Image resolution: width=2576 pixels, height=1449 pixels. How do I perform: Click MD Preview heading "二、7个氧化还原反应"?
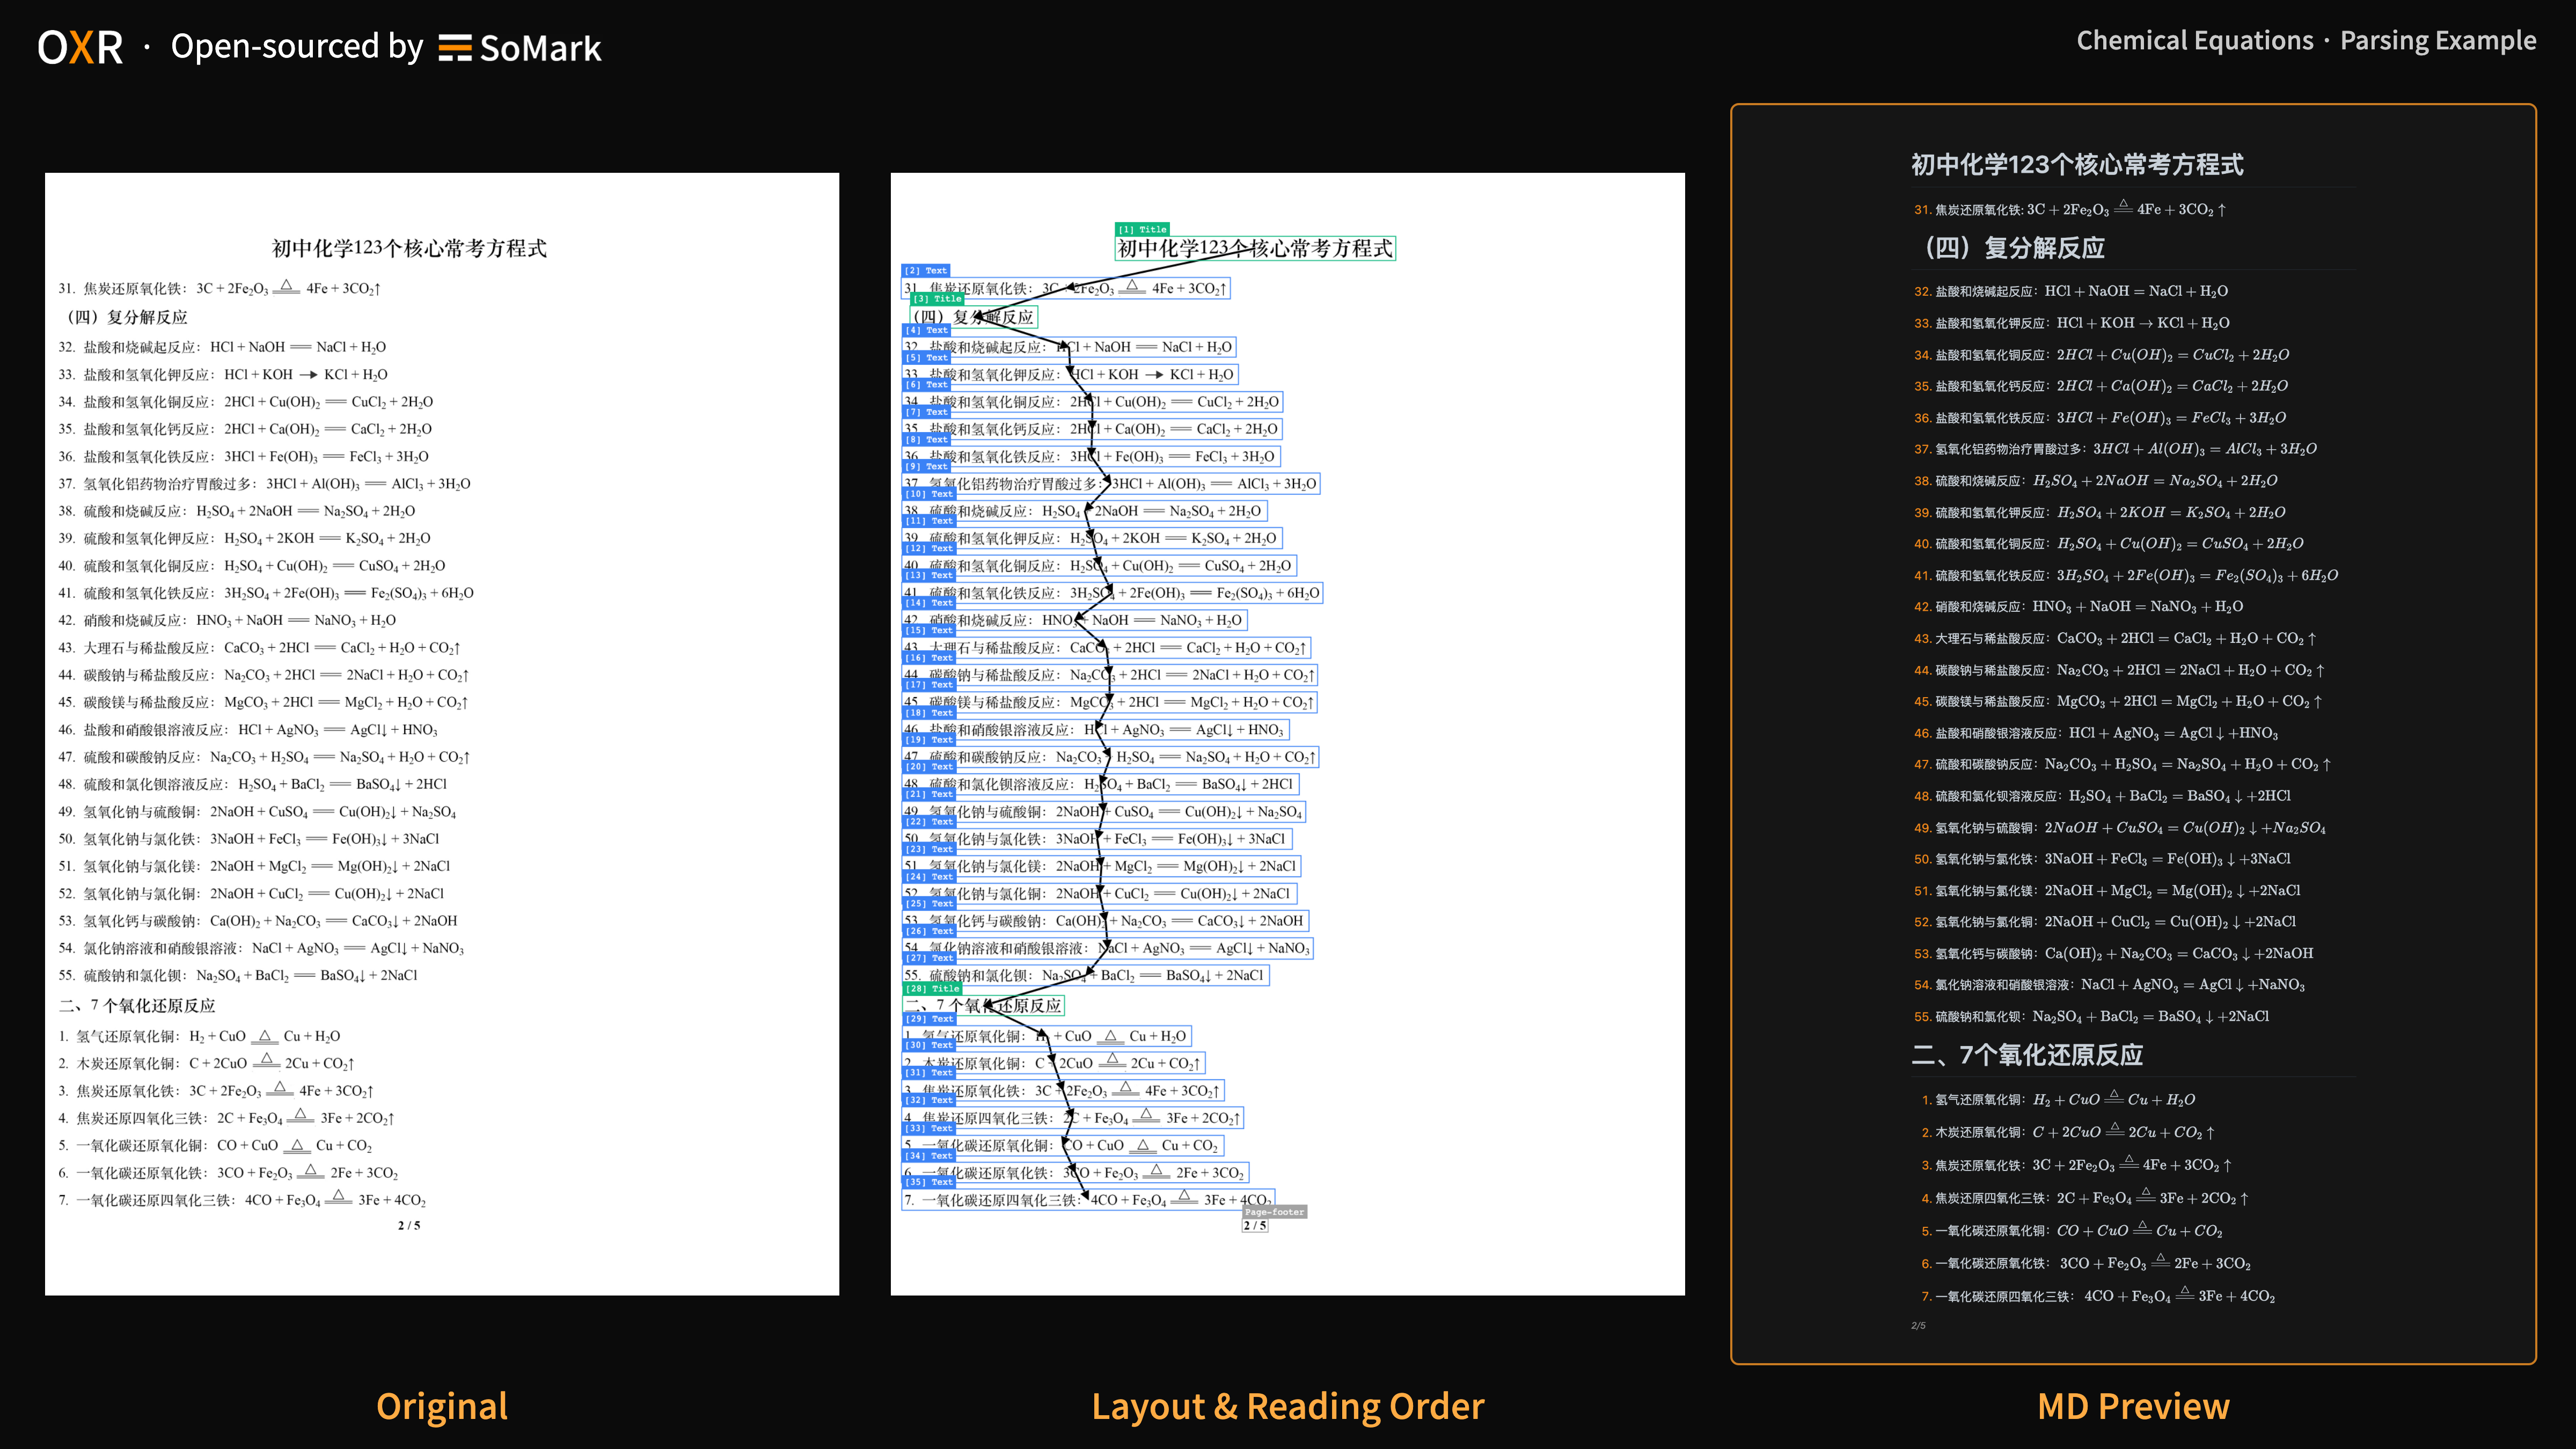[2027, 1055]
